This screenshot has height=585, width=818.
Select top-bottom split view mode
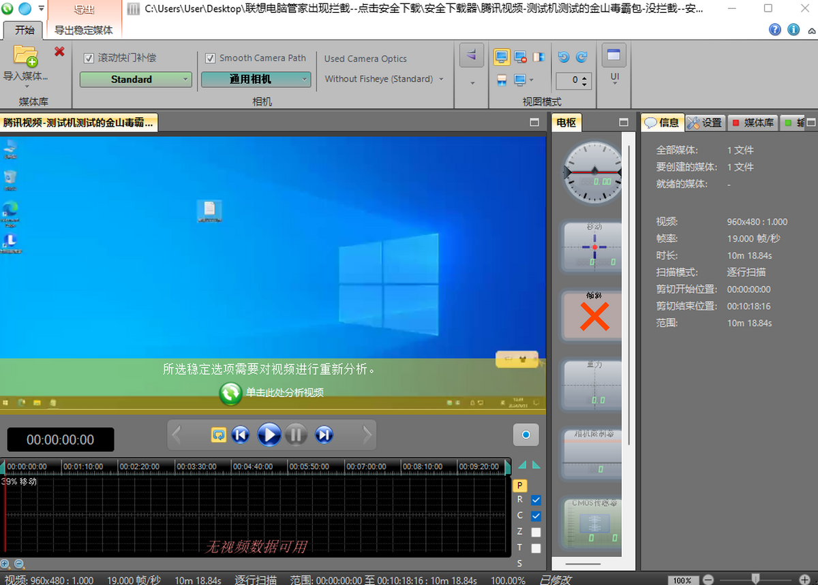click(x=502, y=80)
